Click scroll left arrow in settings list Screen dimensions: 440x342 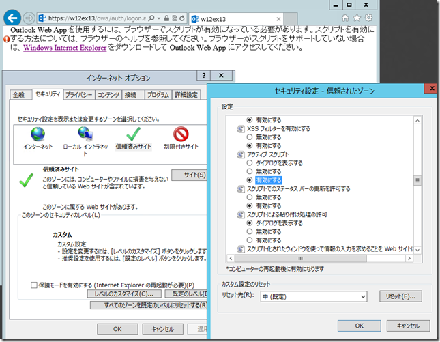(x=231, y=258)
